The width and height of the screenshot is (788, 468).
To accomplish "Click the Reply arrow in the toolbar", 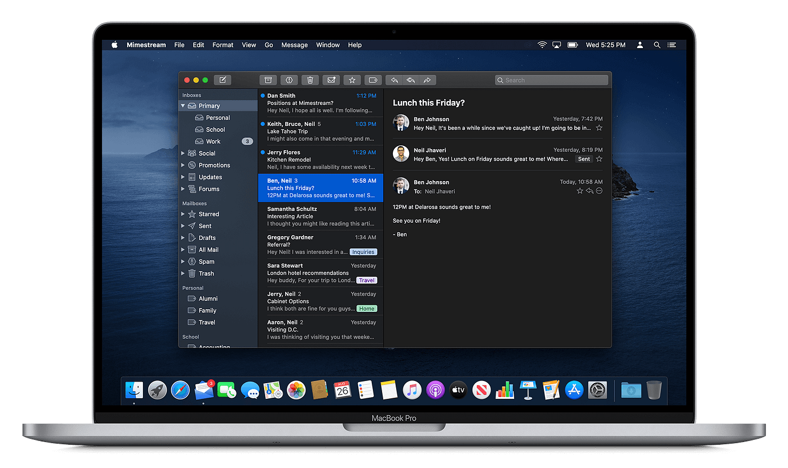I will [x=395, y=80].
